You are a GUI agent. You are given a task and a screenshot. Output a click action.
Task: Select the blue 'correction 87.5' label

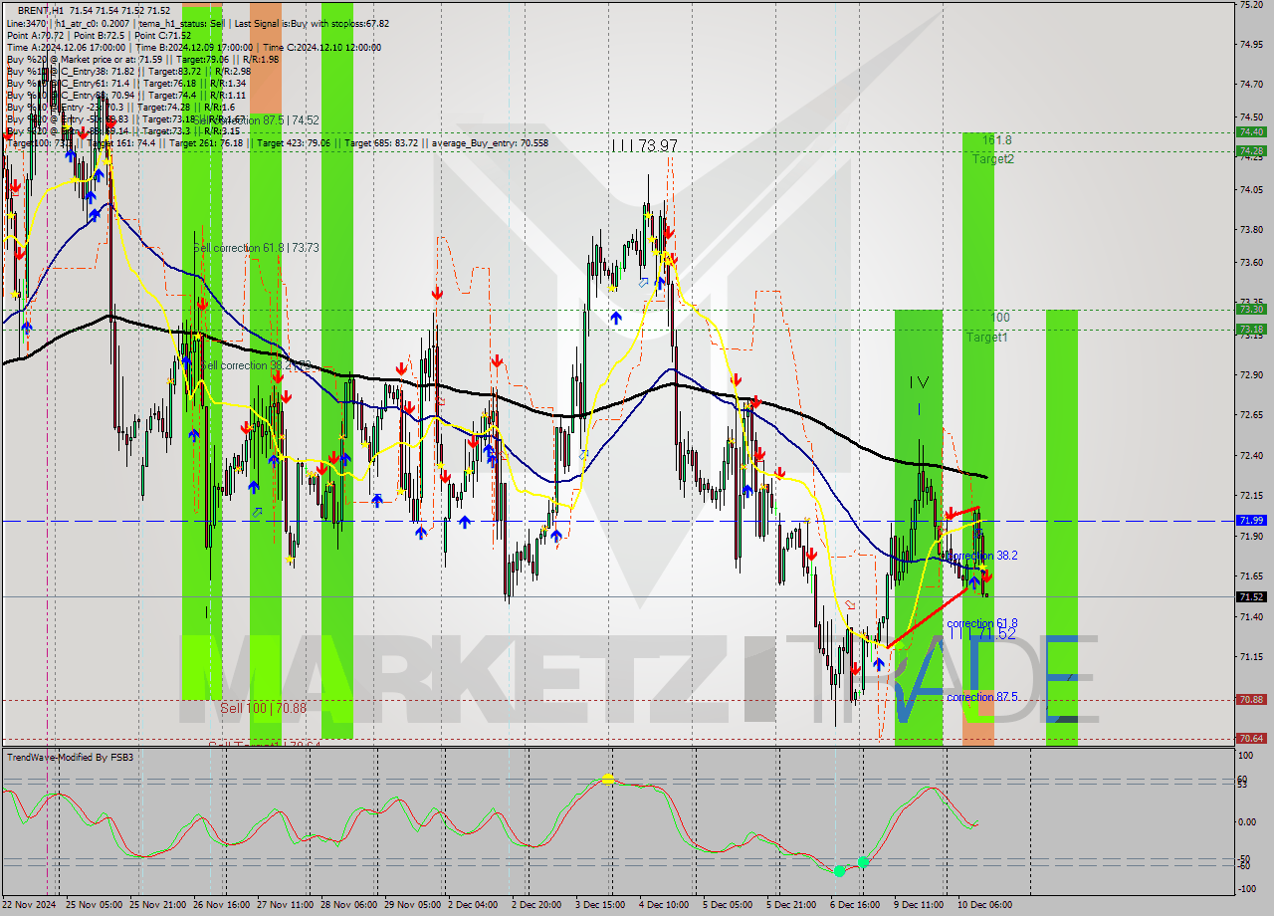(x=982, y=697)
